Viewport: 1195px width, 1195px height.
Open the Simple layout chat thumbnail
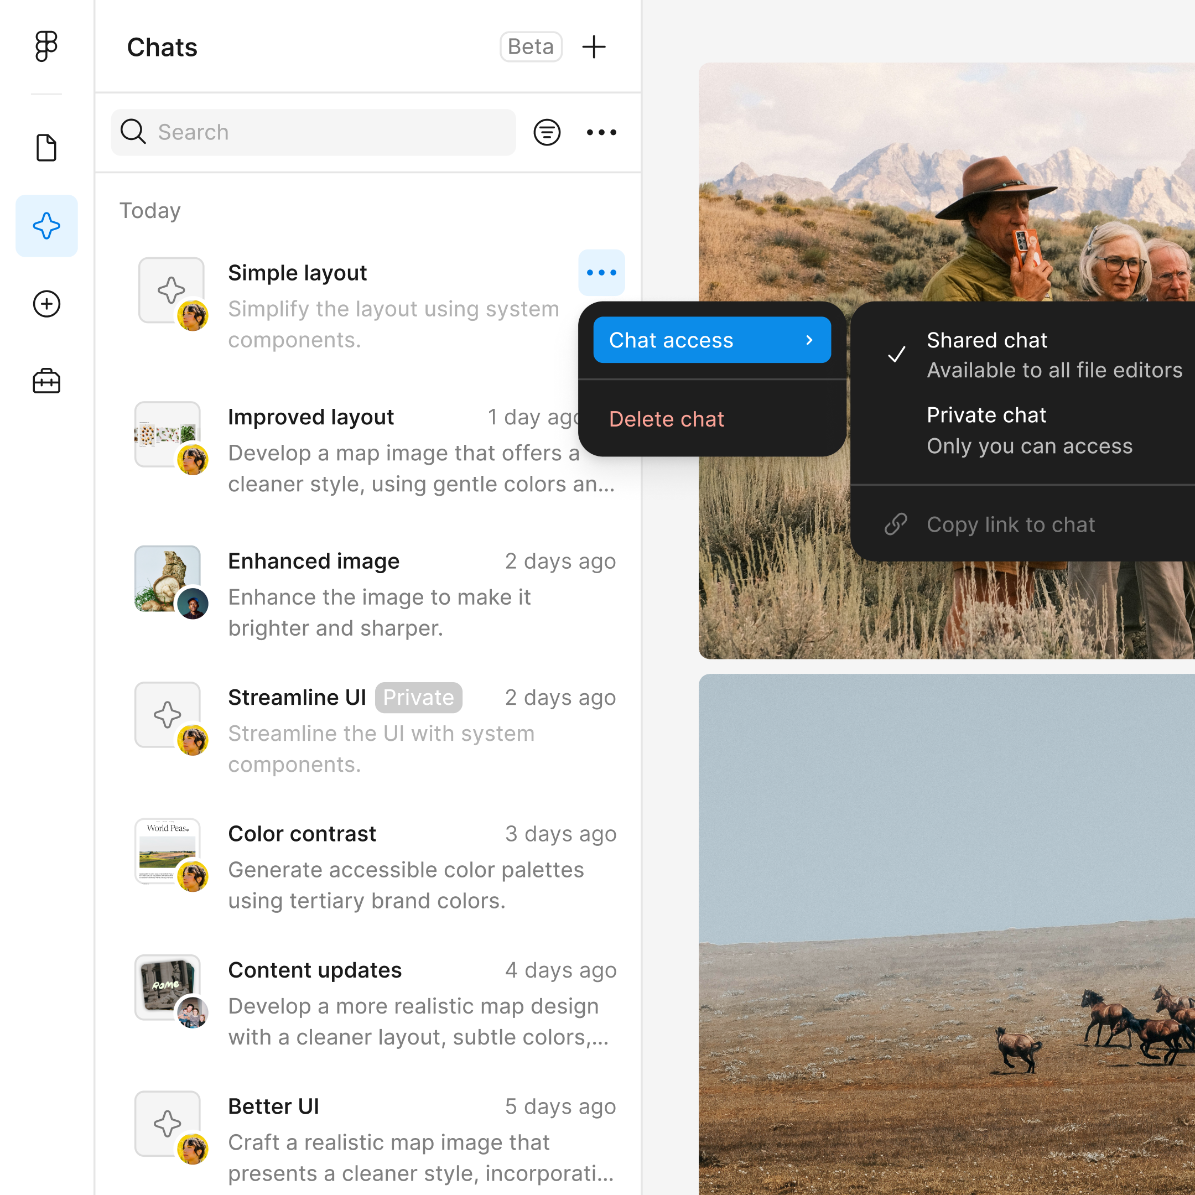click(172, 289)
